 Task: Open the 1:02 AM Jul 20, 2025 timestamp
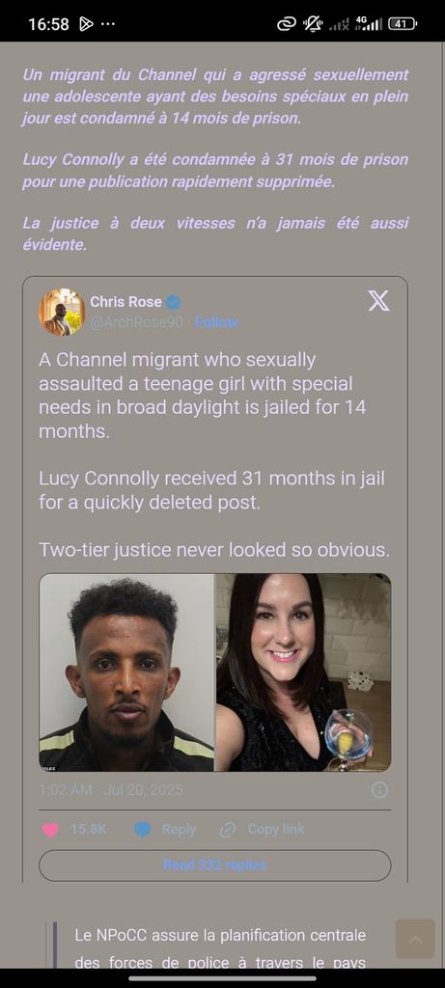[x=111, y=790]
